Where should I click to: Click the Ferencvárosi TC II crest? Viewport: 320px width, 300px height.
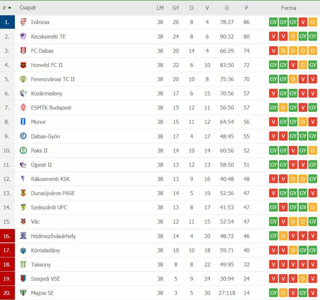pyautogui.click(x=23, y=79)
